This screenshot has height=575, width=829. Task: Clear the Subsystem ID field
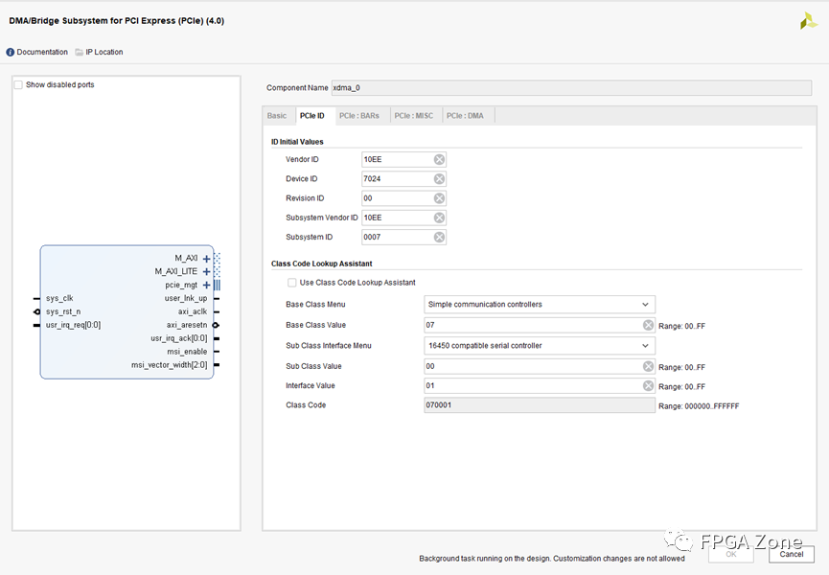(439, 238)
